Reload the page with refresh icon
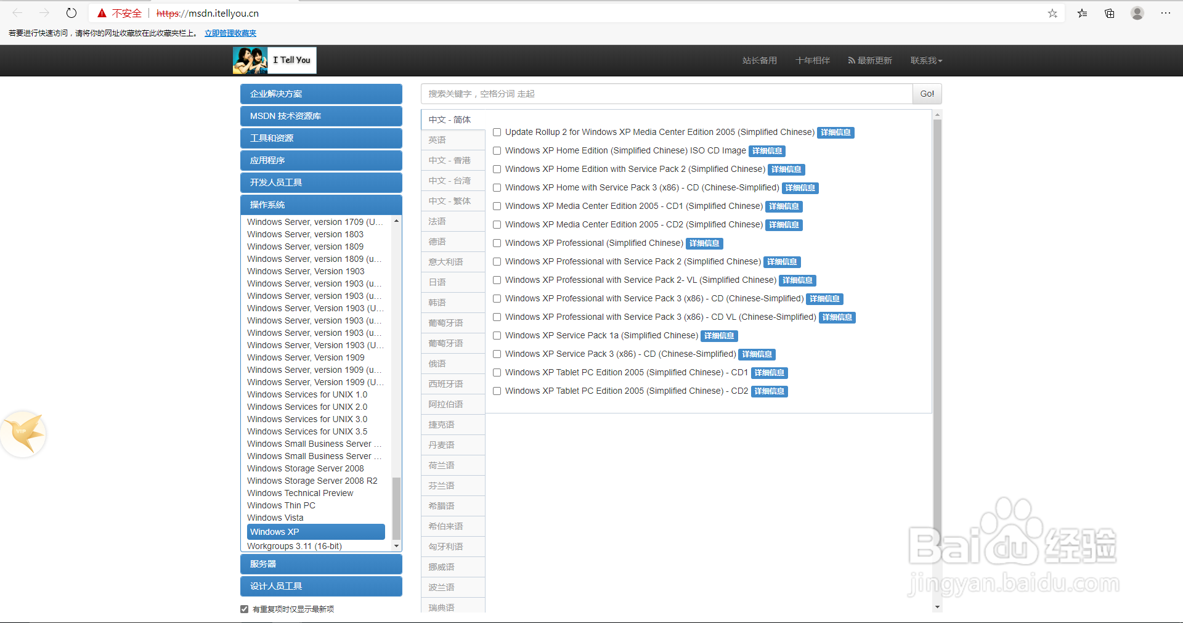This screenshot has width=1183, height=623. (71, 13)
